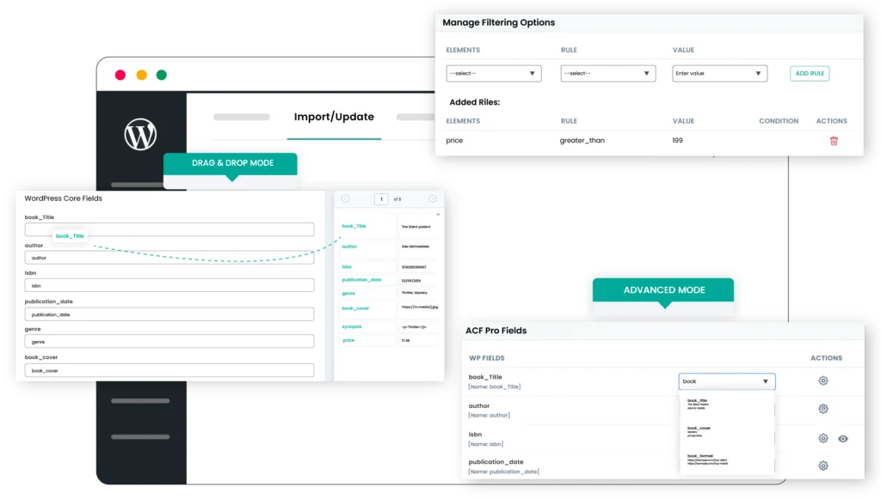Click the ADD RULE button

coord(809,73)
